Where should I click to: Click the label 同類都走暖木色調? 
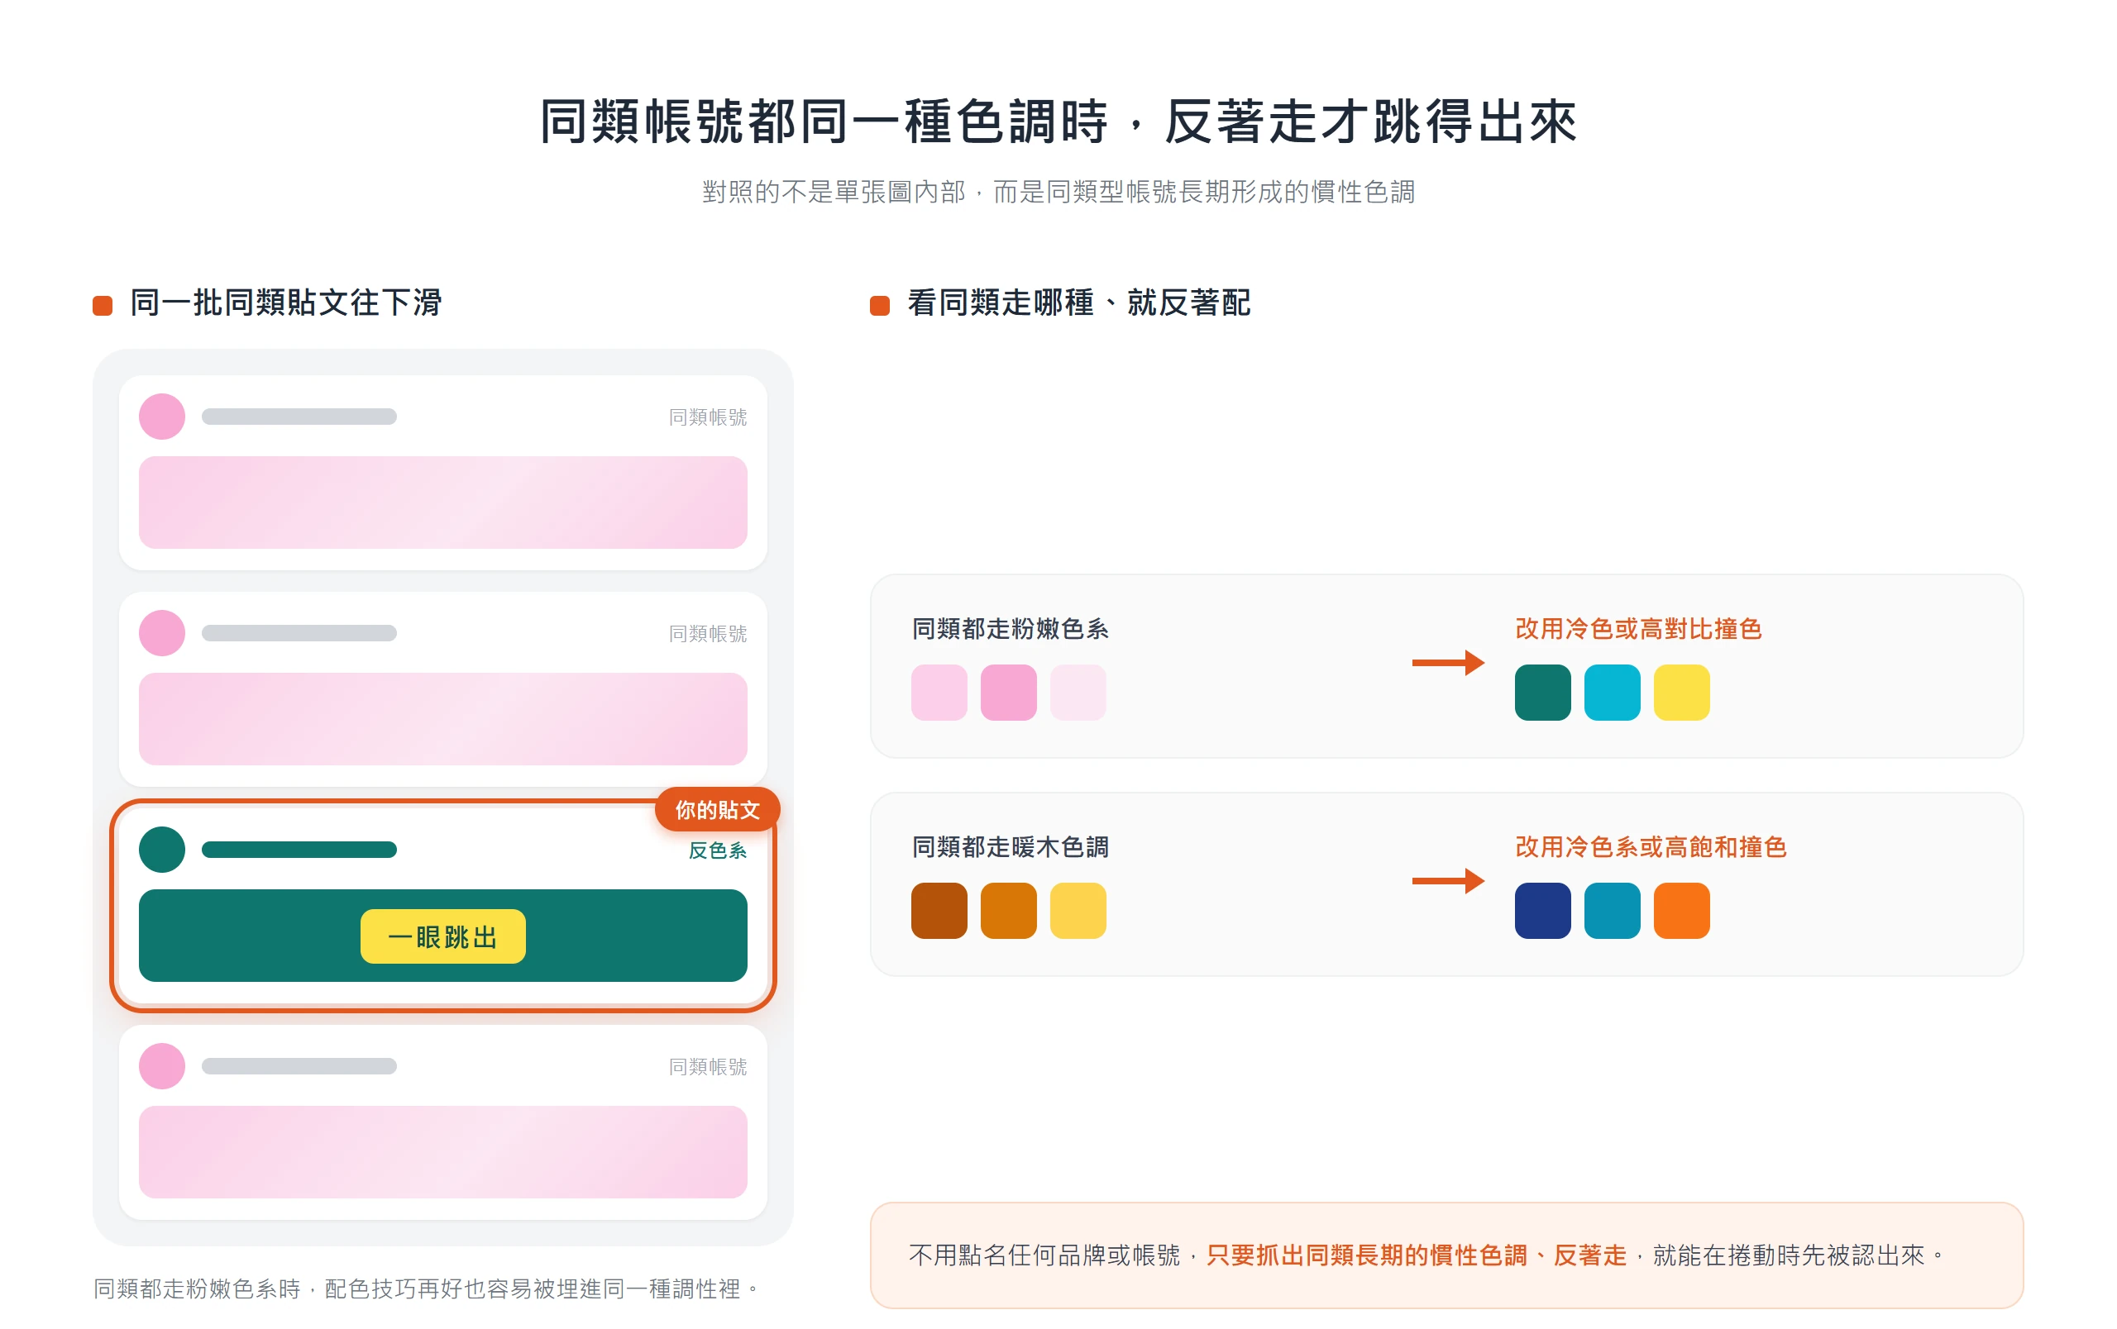coord(1011,847)
